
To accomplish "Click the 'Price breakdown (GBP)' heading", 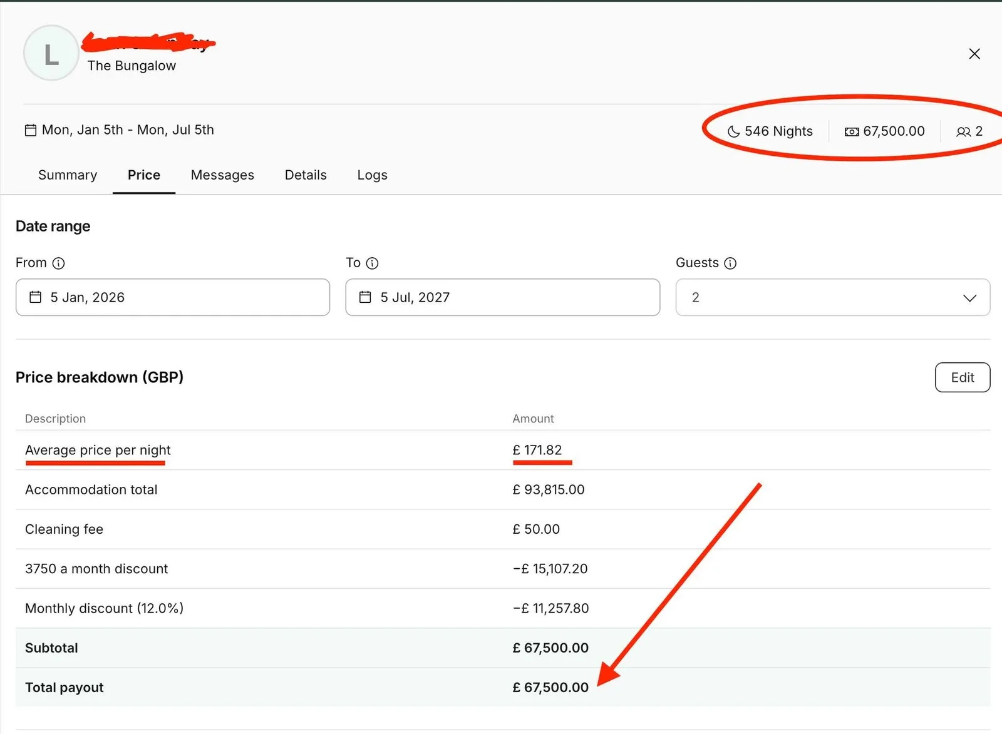I will click(100, 377).
